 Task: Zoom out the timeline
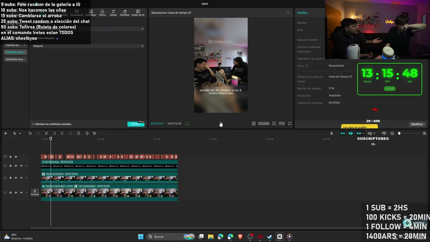tap(392, 133)
